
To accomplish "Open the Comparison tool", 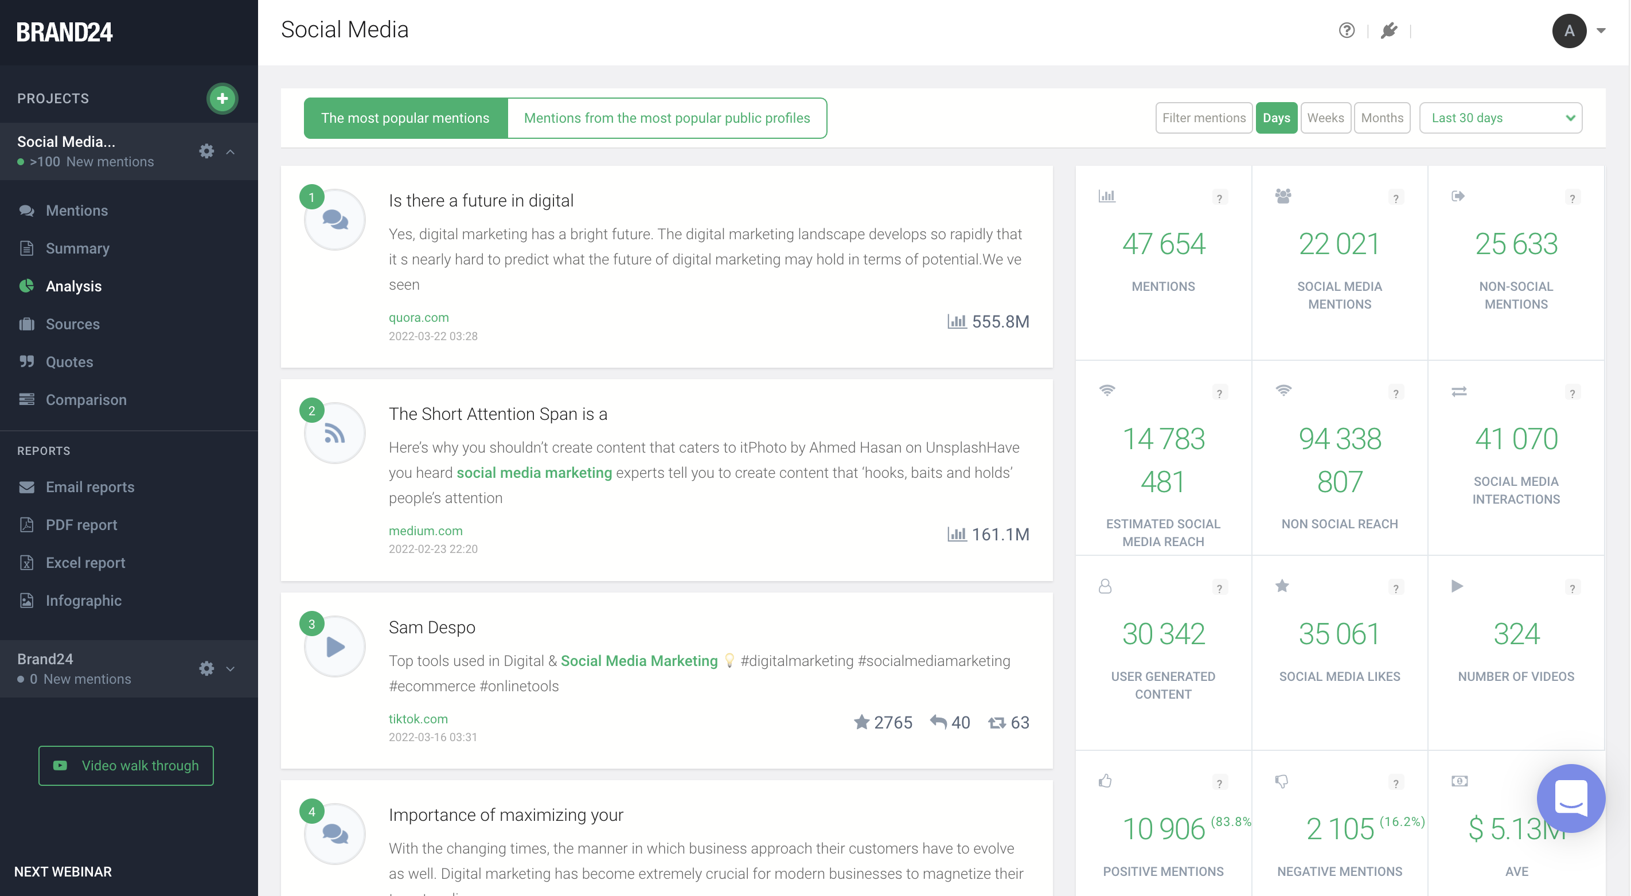I will (x=85, y=400).
